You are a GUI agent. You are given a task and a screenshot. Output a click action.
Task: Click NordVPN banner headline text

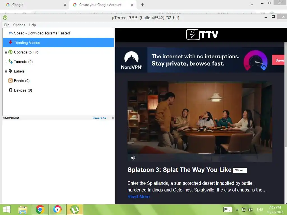195,60
